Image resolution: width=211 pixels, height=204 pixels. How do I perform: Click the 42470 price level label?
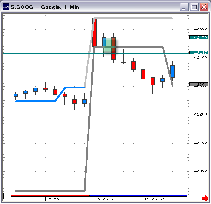pyautogui.click(x=199, y=37)
